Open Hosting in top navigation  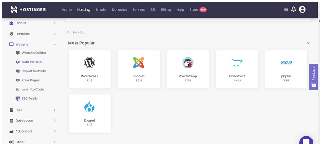[x=84, y=9]
